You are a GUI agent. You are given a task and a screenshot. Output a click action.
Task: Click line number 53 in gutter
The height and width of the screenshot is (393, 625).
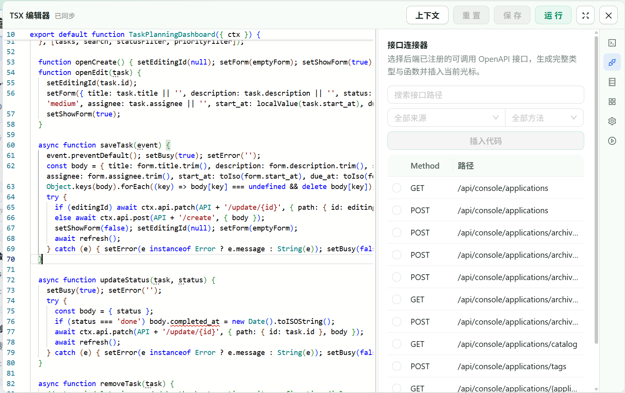point(11,62)
